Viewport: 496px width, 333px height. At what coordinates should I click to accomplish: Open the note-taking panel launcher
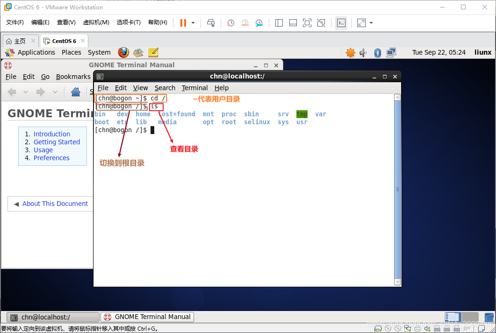(x=153, y=52)
